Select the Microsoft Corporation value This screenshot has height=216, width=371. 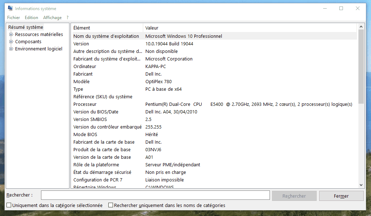point(169,59)
